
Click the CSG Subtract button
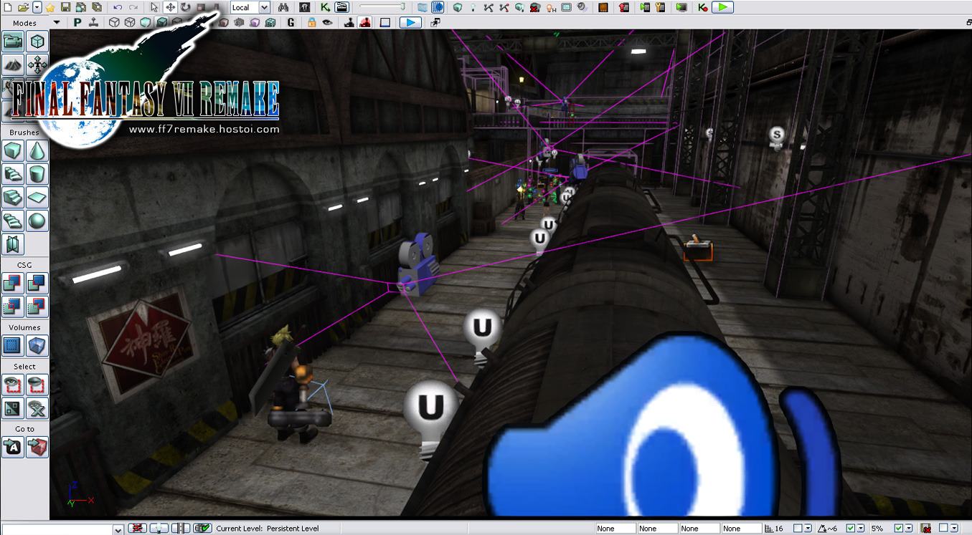(37, 284)
